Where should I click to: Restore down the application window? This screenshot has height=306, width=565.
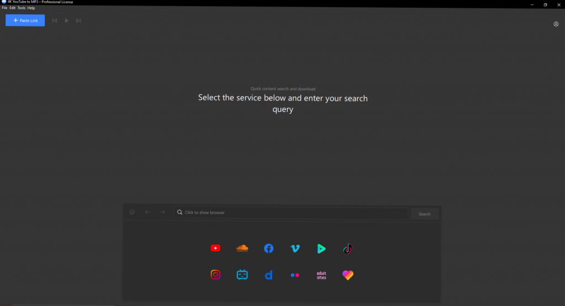(x=545, y=4)
